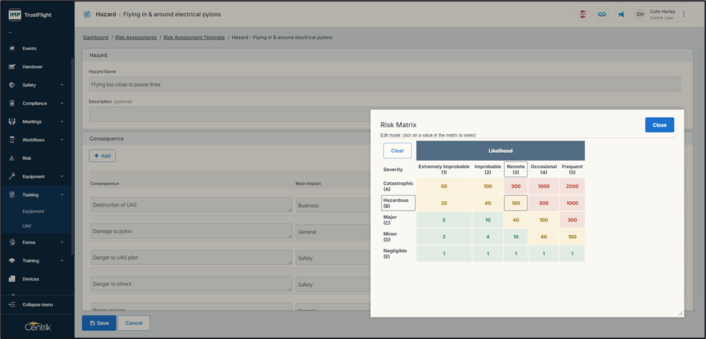Viewport: 706px width, 339px height.
Task: Close the Risk Matrix dialog
Action: [659, 125]
